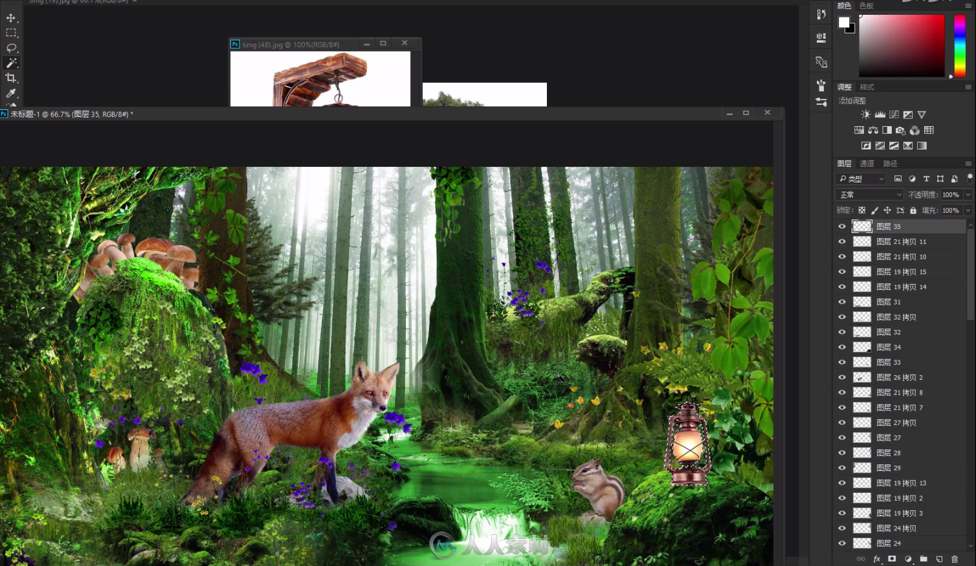The width and height of the screenshot is (976, 566).
Task: Select the Eyedropper tool
Action: point(11,94)
